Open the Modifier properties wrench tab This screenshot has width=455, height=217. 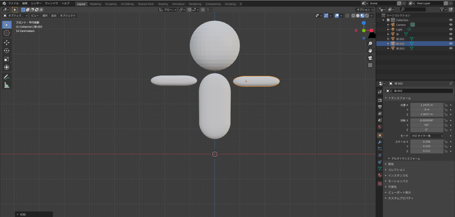pyautogui.click(x=380, y=142)
